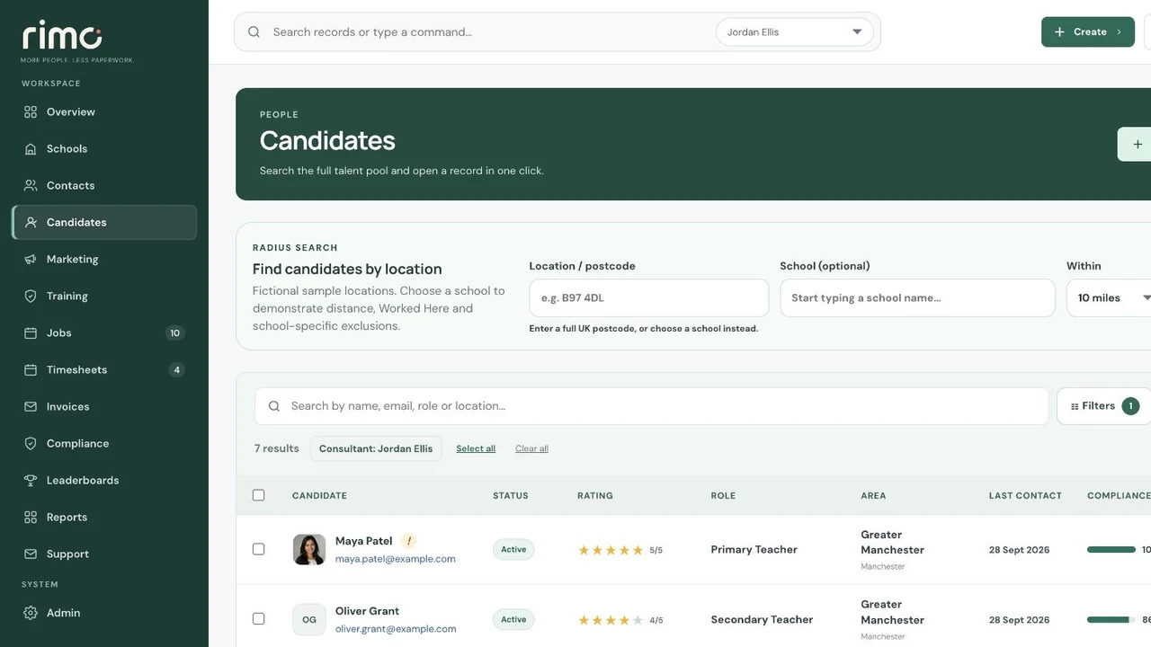Click the warning badge next to Maya Patel
The image size is (1151, 647).
tap(409, 541)
